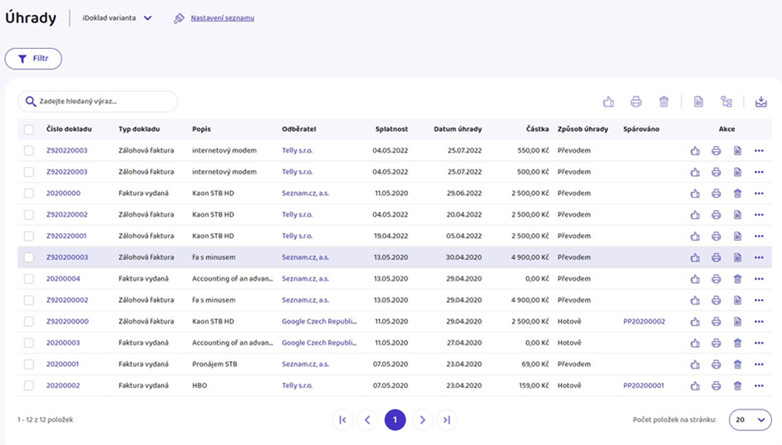Open the three-dots menu for row 20200001
This screenshot has height=445, width=782.
click(x=759, y=364)
